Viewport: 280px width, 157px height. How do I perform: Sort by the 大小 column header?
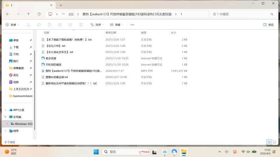[x=173, y=32]
